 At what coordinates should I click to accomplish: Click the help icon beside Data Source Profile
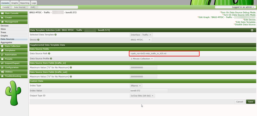pos(51,59)
